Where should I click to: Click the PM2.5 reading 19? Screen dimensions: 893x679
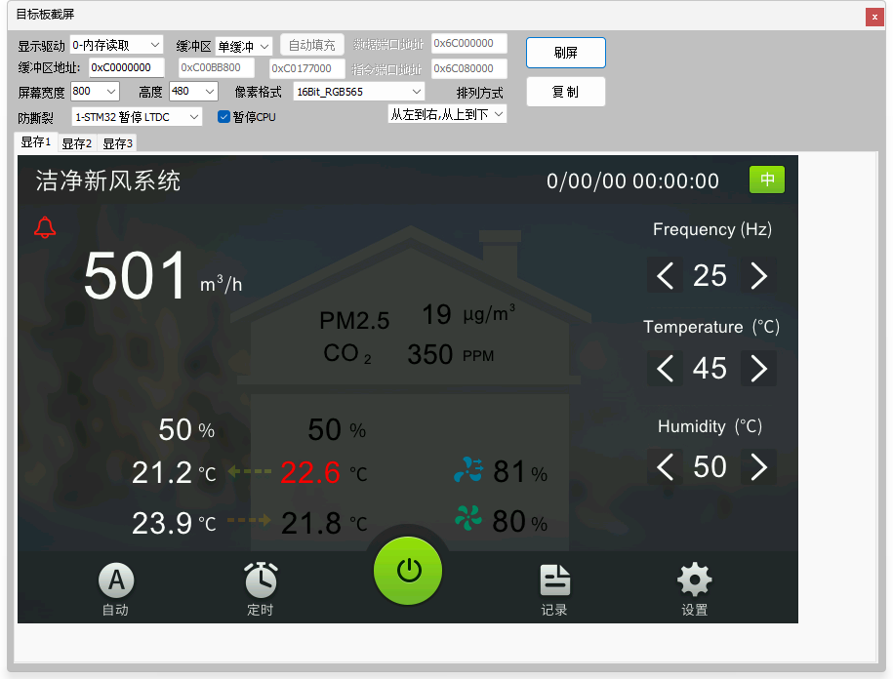[437, 314]
